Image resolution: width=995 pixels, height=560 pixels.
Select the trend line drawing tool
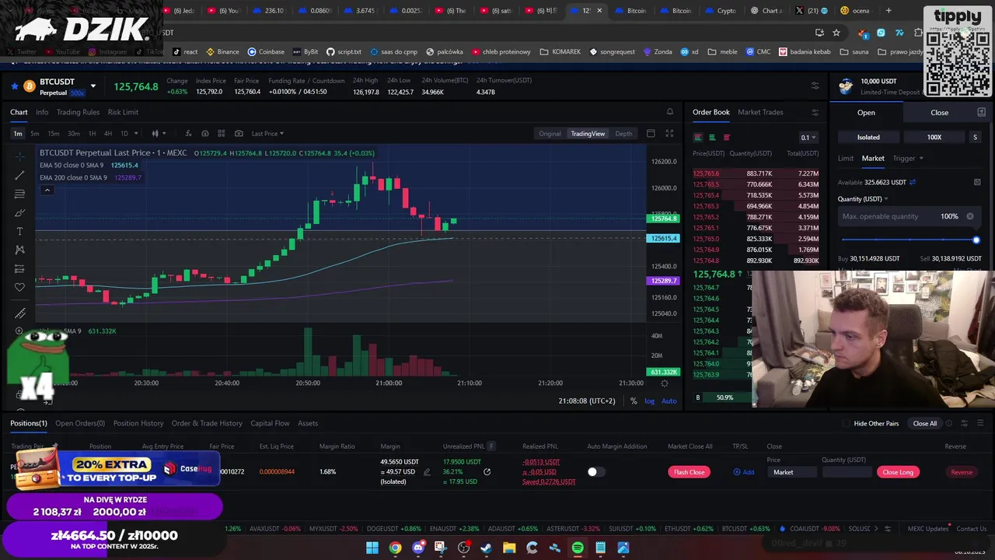tap(19, 176)
